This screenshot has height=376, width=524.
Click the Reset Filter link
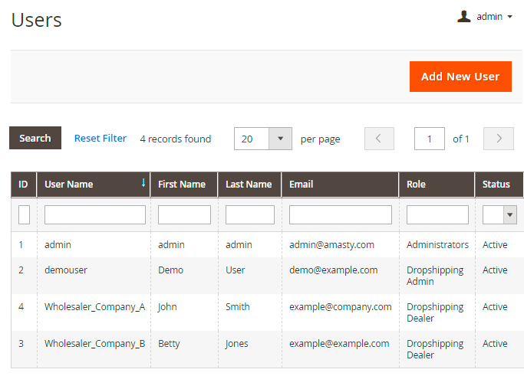[101, 139]
